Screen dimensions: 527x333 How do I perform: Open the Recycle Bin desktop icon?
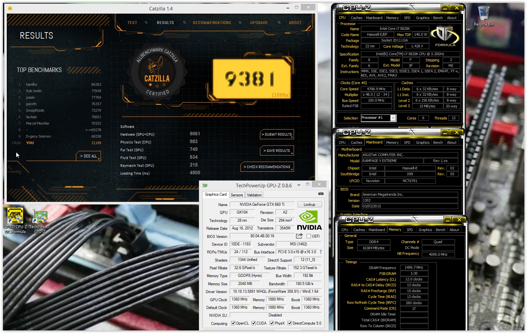(x=484, y=16)
